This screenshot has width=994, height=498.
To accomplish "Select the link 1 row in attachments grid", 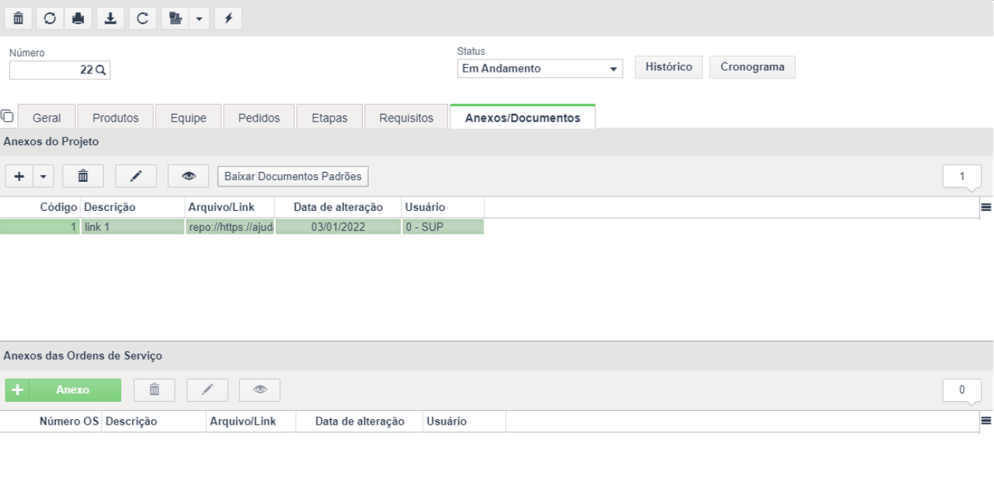I will coord(241,227).
